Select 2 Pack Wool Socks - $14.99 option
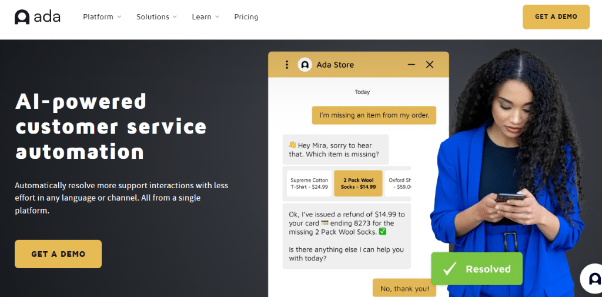Image resolution: width=602 pixels, height=297 pixels. click(x=358, y=183)
